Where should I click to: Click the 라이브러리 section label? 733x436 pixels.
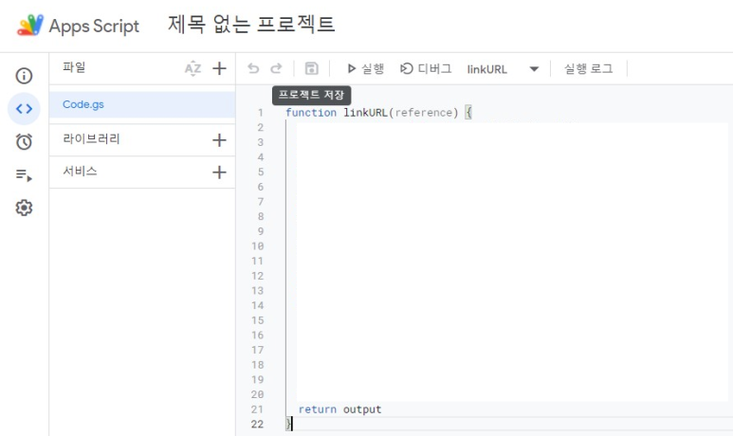92,138
